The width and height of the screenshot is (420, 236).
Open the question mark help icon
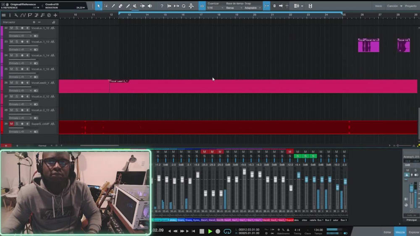[162, 6]
